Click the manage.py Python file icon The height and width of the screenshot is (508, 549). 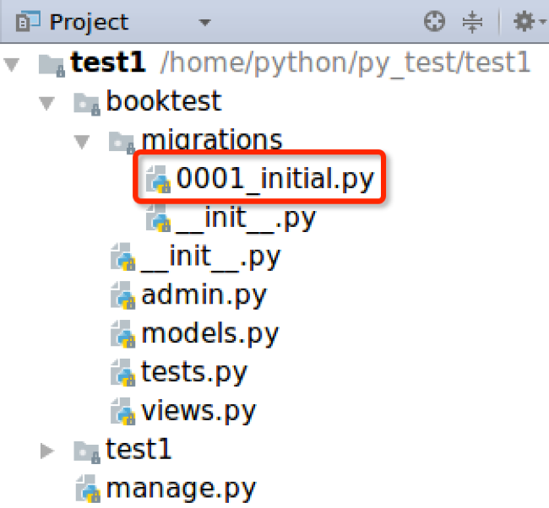click(x=88, y=488)
